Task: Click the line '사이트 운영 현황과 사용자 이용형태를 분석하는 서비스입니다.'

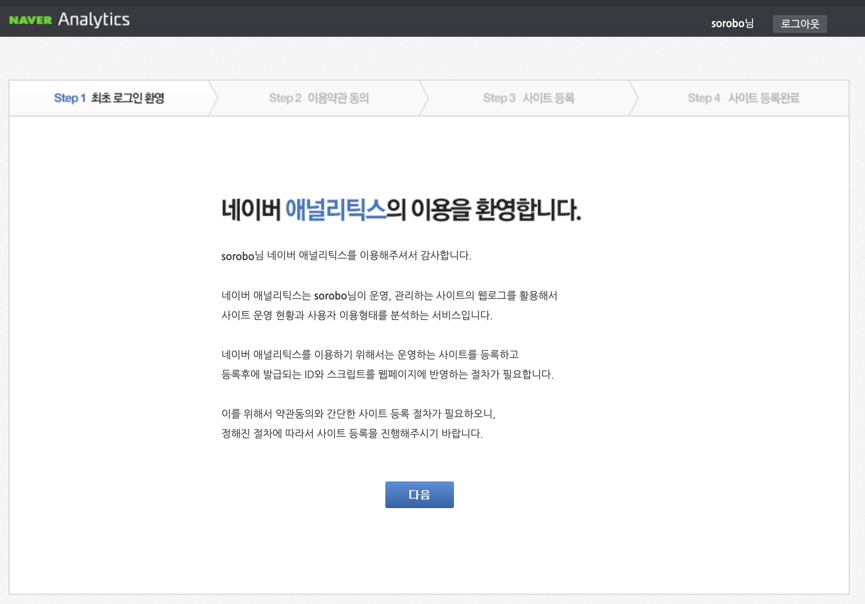Action: point(357,315)
